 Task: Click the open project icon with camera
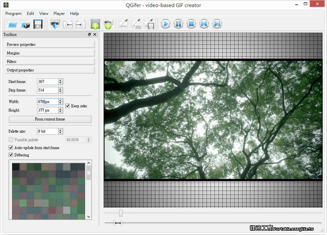[x=25, y=24]
